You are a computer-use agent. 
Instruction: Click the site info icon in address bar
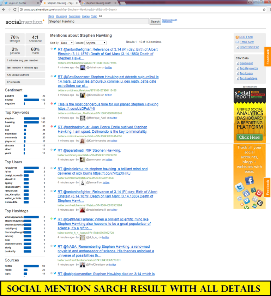[x=21, y=10]
